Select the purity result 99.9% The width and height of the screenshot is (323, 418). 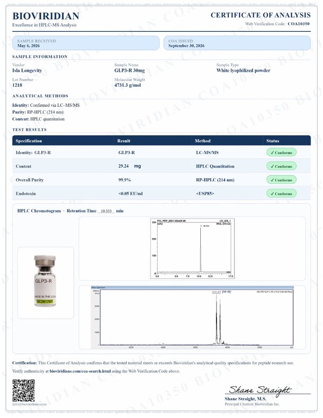(x=124, y=180)
